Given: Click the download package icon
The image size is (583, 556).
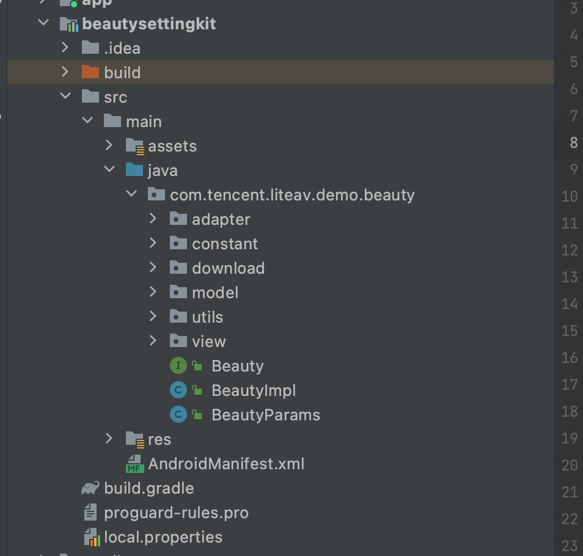Looking at the screenshot, I should pos(178,268).
